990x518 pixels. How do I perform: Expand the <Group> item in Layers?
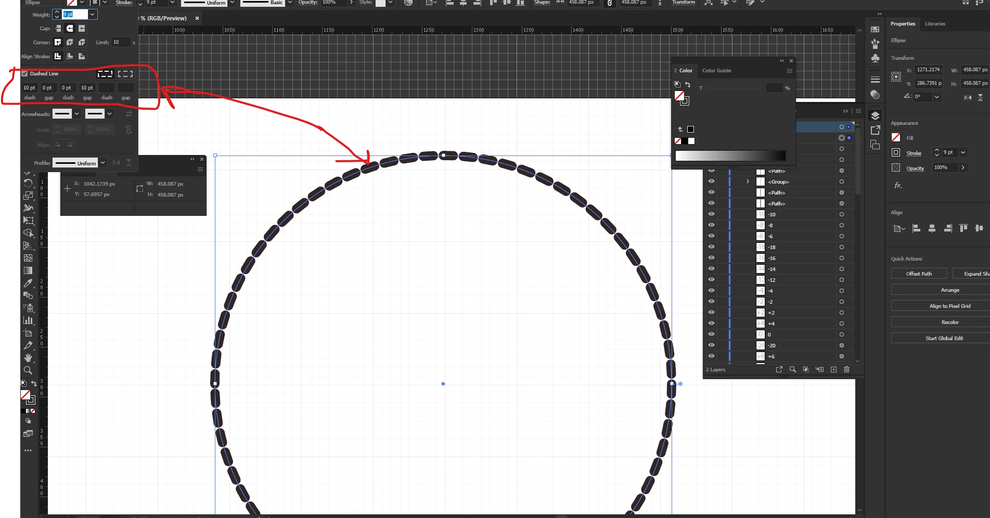pos(748,182)
